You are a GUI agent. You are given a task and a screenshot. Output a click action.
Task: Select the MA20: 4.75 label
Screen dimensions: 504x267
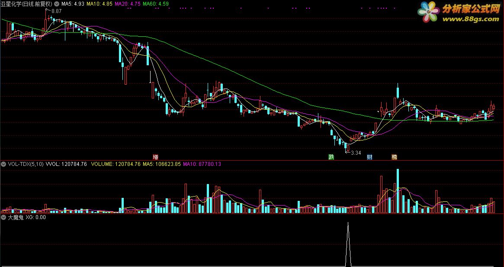point(128,4)
